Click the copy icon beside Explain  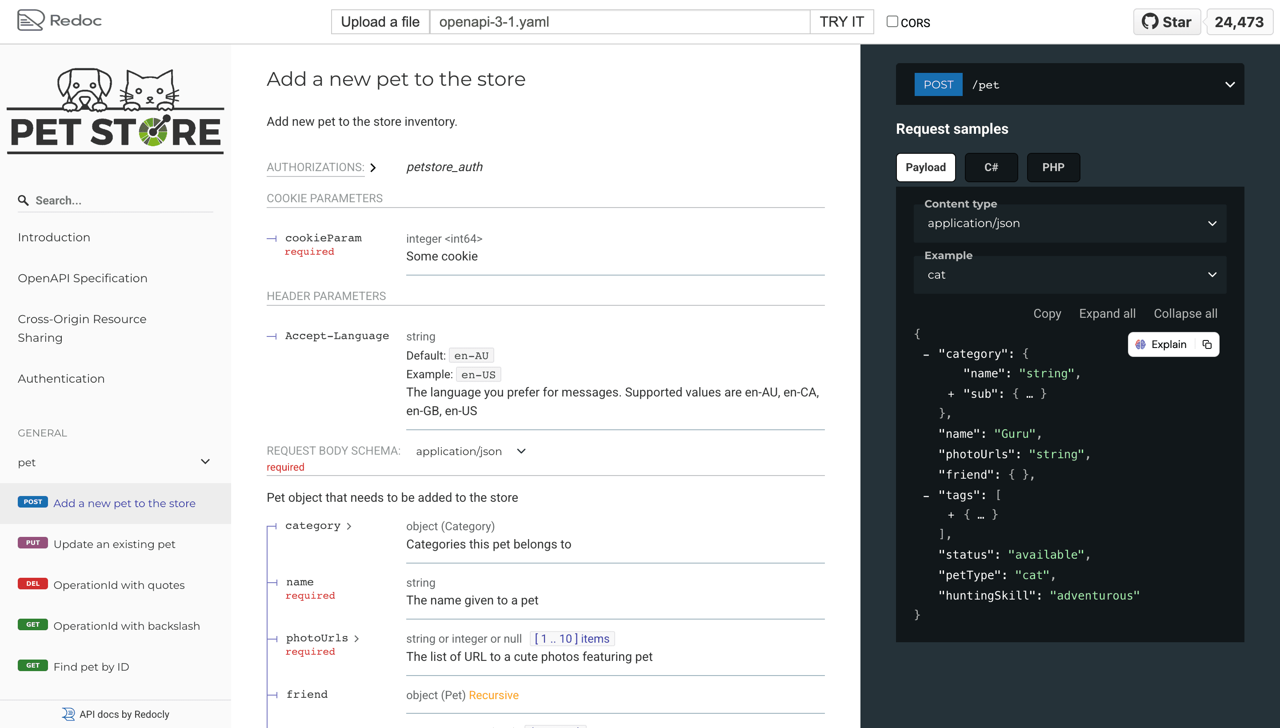1207,344
